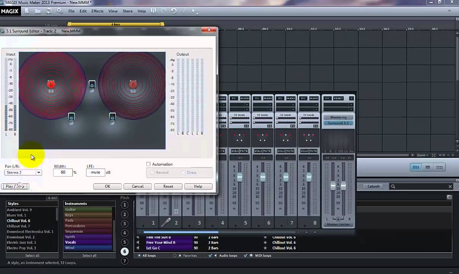459x274 pixels.
Task: Click the undo arrow icon in toolbar
Action: click(x=174, y=11)
